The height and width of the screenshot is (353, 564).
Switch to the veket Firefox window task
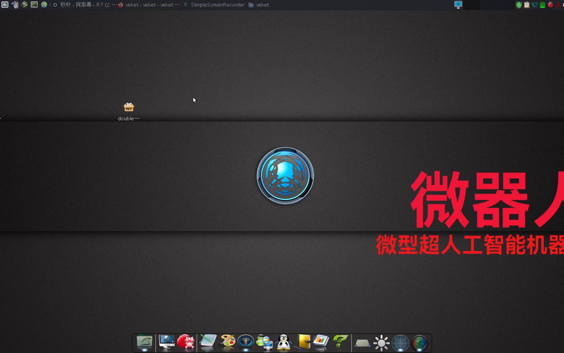tap(149, 5)
